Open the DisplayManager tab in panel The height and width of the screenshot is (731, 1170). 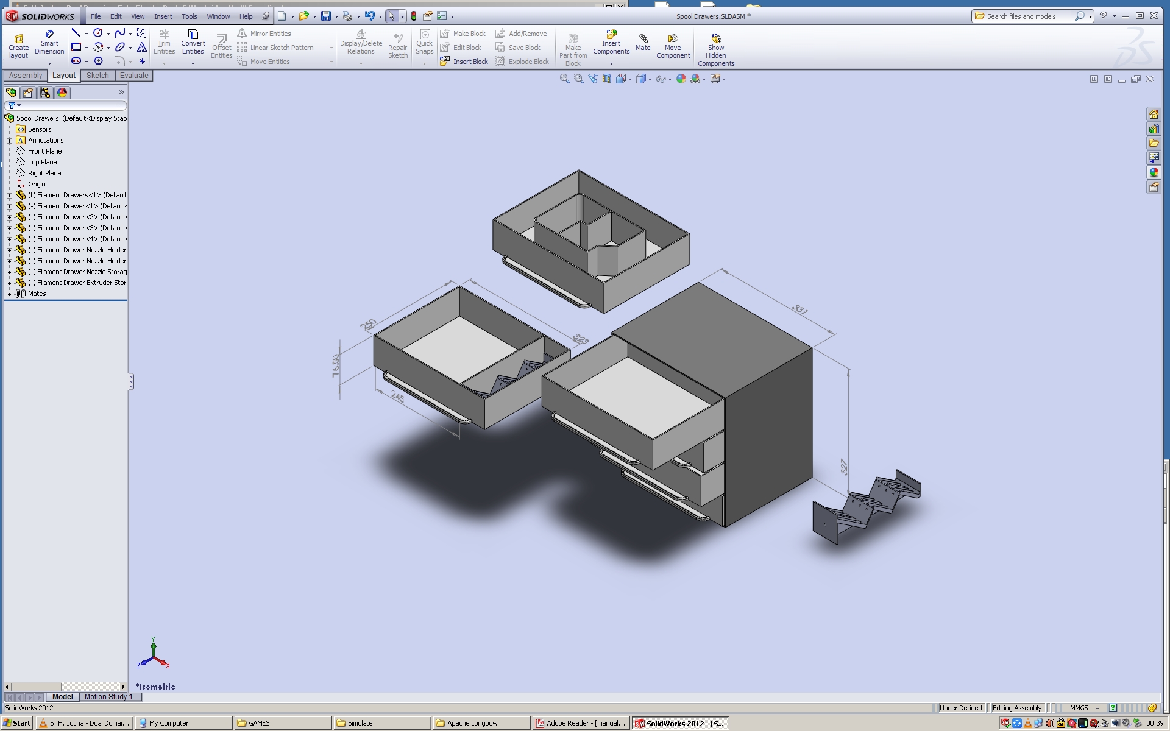point(62,93)
